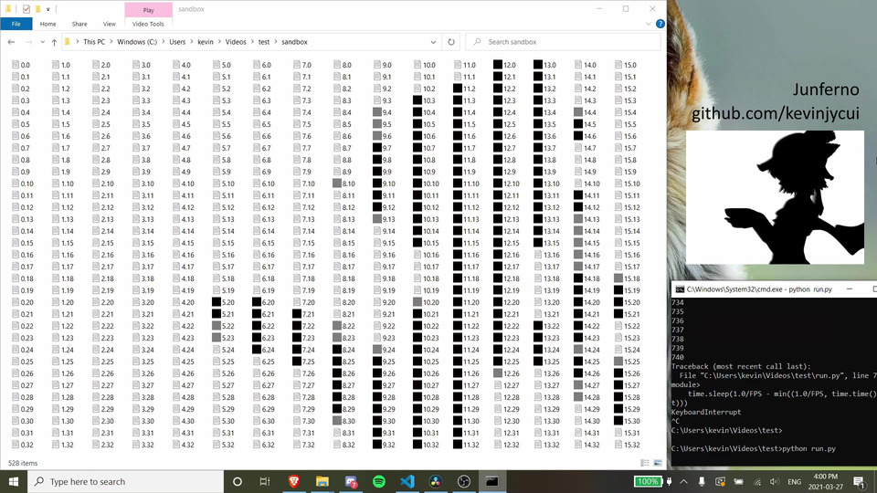This screenshot has width=877, height=493.
Task: Navigate to Windows (C:) breadcrumb
Action: 137,42
